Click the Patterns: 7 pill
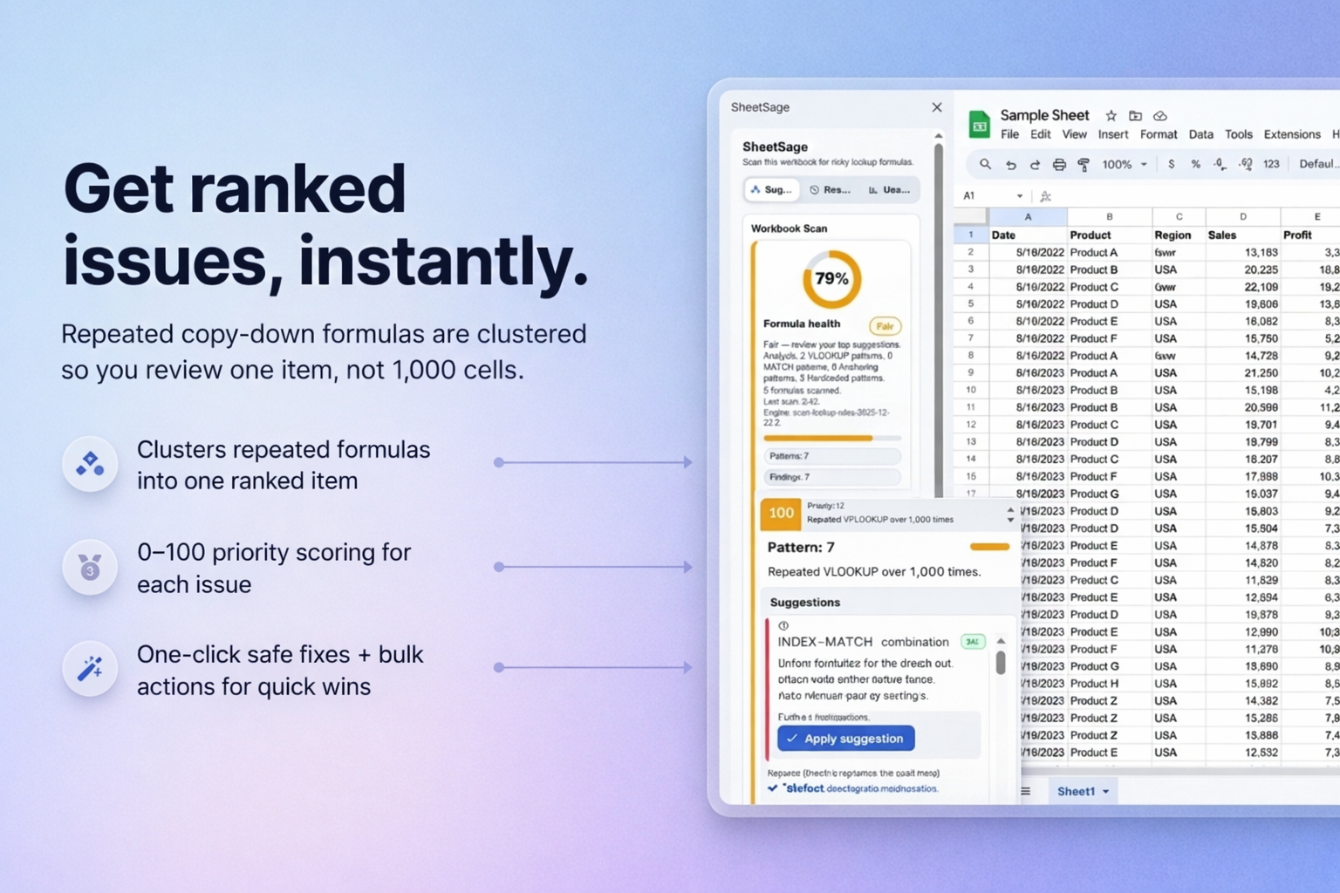 832,456
